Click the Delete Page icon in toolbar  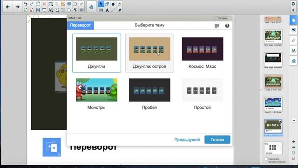click(x=32, y=10)
